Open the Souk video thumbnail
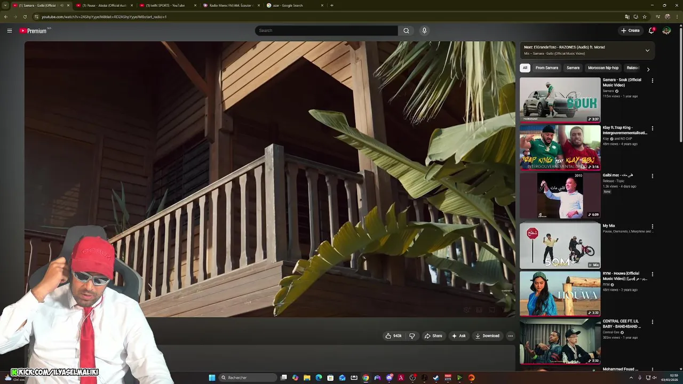This screenshot has height=384, width=683. click(560, 100)
